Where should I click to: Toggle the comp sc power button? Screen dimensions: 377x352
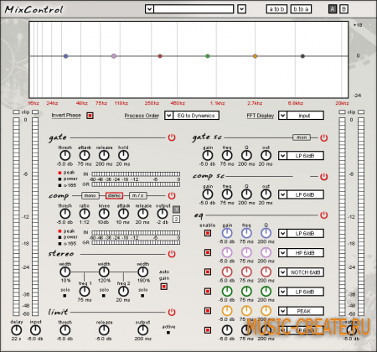(x=323, y=177)
